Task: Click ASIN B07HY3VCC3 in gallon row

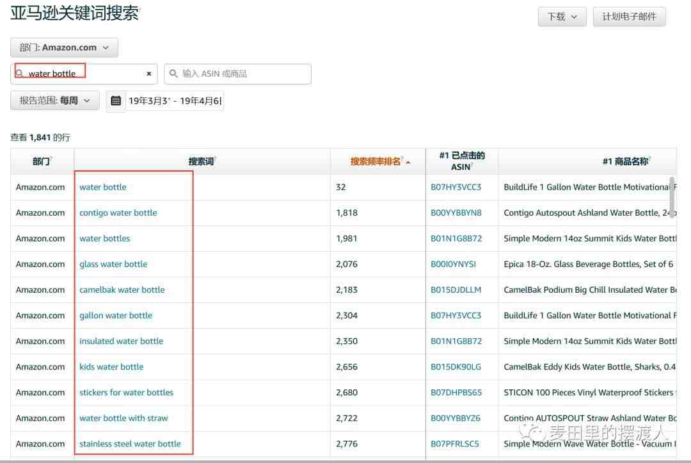Action: 456,315
